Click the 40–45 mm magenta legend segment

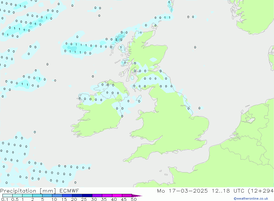click(117, 196)
